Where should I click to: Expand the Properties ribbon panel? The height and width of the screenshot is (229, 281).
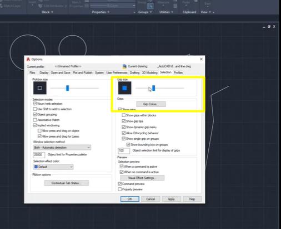point(101,12)
